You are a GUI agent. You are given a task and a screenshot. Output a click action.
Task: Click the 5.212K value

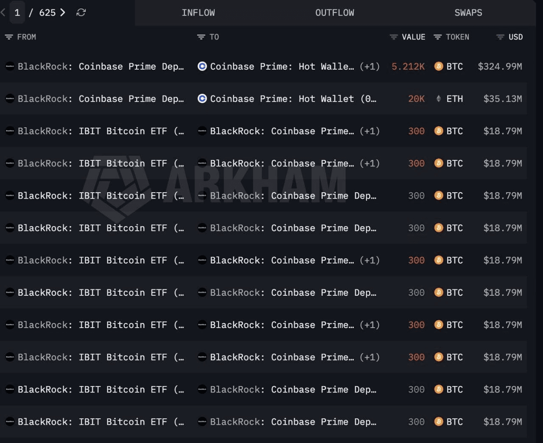tap(408, 67)
